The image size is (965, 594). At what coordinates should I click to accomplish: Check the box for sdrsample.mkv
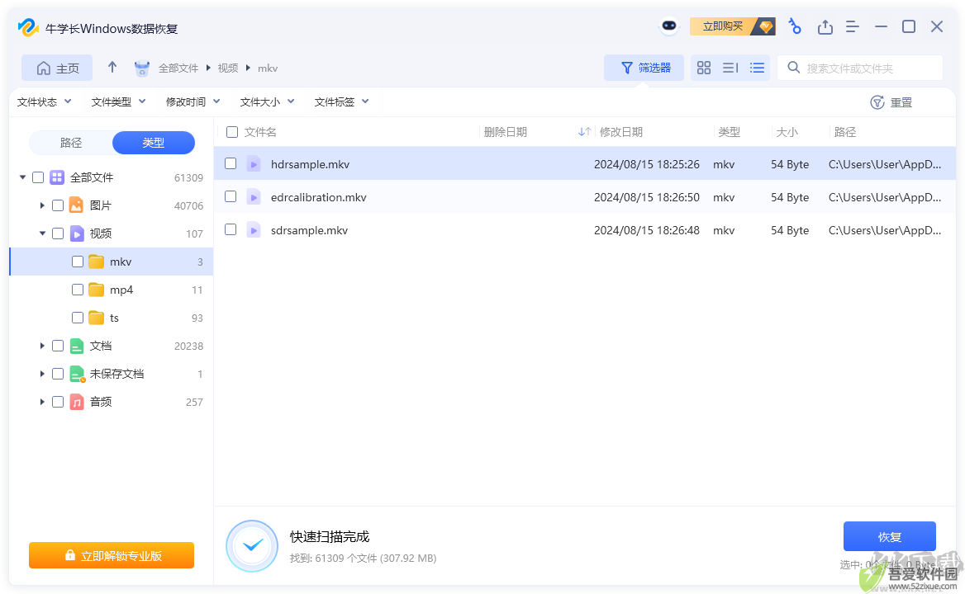[x=231, y=229]
